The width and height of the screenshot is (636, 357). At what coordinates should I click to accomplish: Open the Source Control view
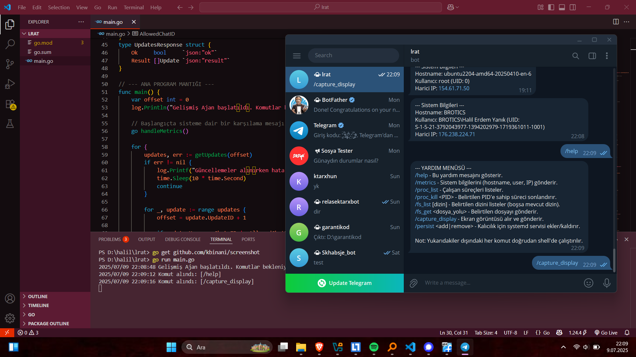(x=10, y=64)
